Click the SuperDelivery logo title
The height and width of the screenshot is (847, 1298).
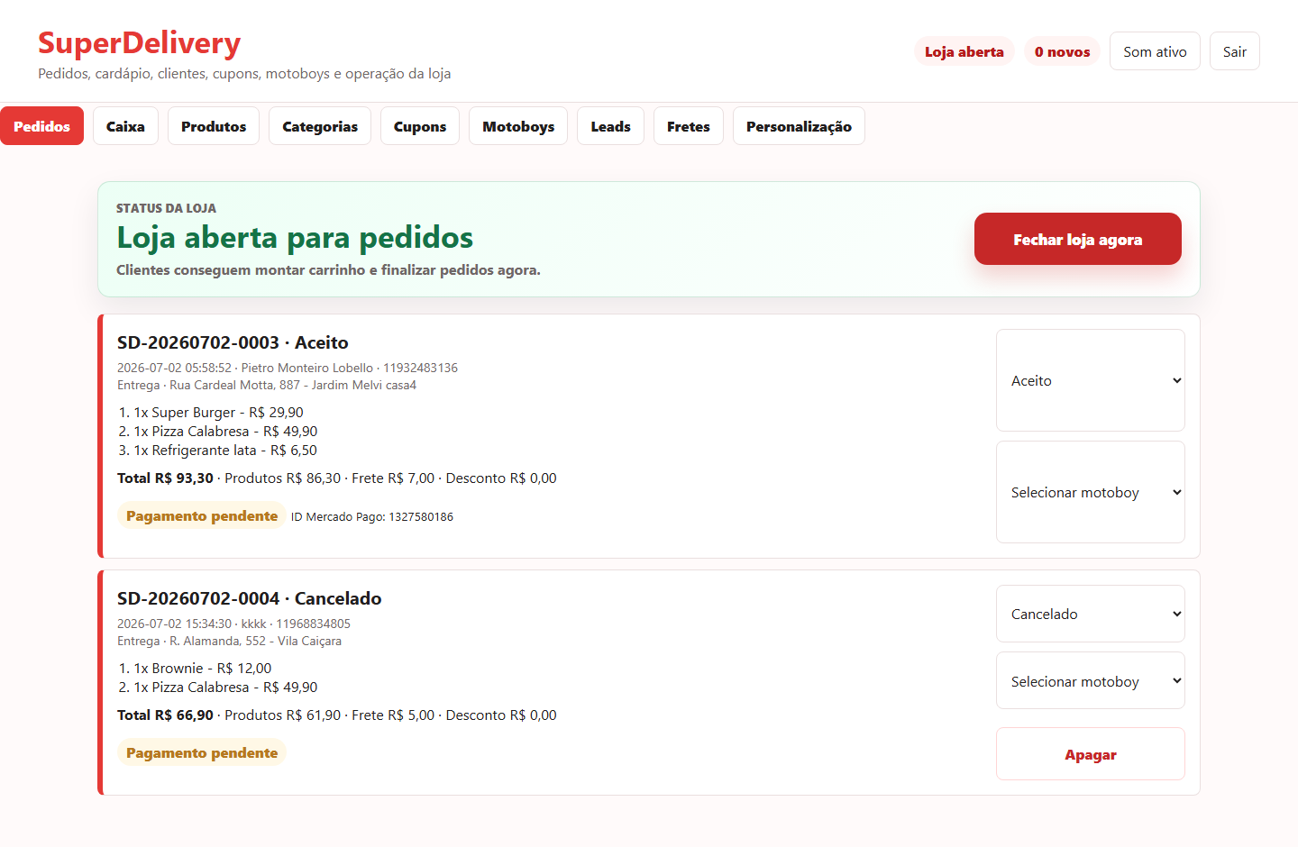coord(140,43)
